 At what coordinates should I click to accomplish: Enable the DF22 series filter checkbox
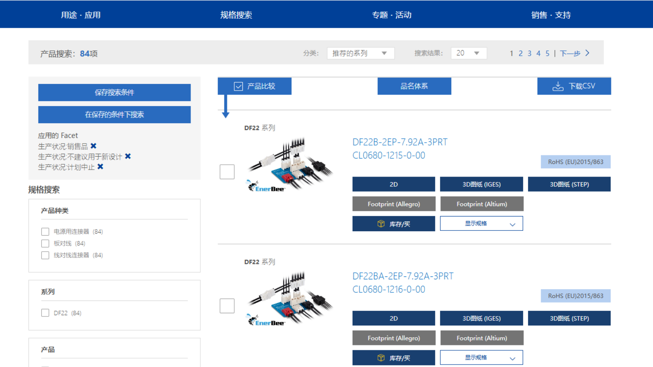[x=45, y=312]
